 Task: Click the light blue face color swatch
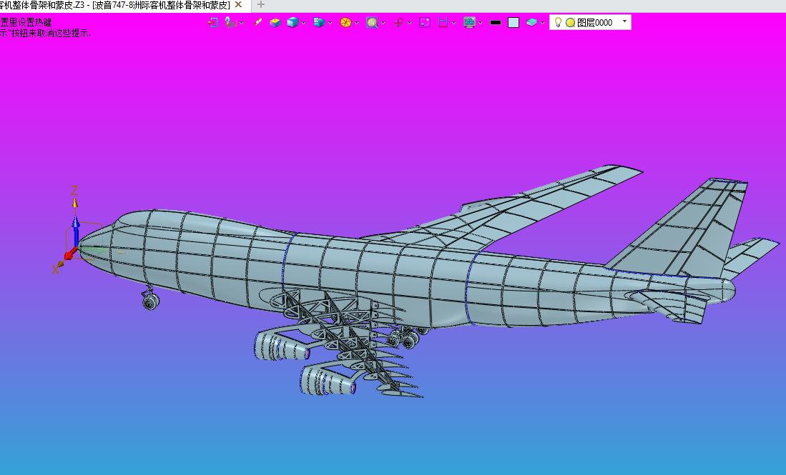pos(514,23)
